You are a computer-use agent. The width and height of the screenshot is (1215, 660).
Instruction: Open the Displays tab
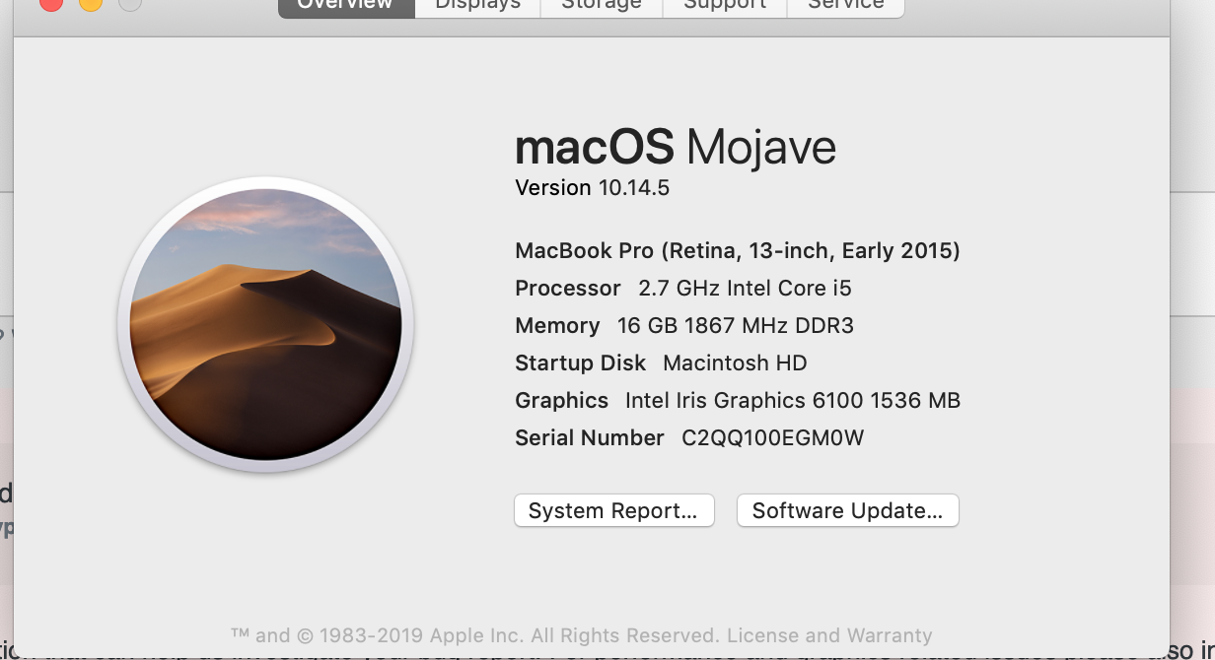[477, 7]
